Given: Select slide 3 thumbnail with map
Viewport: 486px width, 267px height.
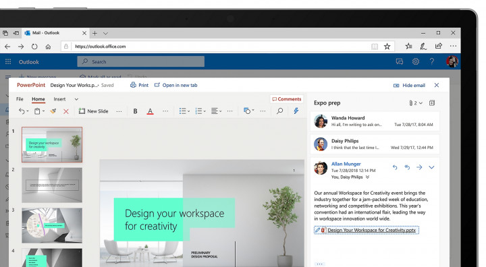Looking at the screenshot, I should (52, 225).
